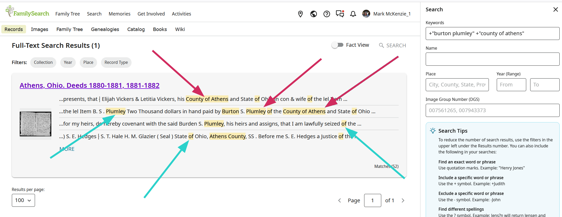Switch to the Family Tree sub-tab
Screen dimensions: 562x217
[x=69, y=29]
